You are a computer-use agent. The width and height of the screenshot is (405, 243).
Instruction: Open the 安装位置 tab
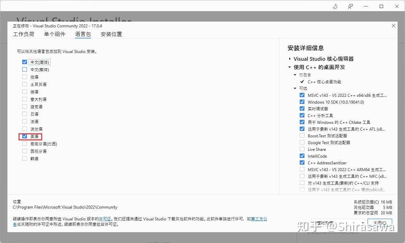111,34
